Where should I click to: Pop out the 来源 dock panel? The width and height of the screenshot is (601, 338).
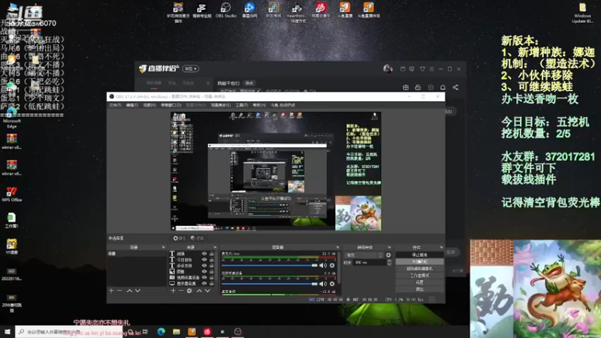point(215,247)
